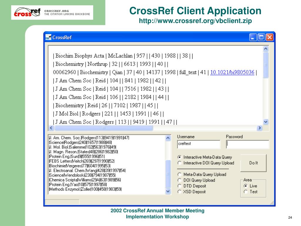Image resolution: width=301 pixels, height=226 pixels.
Task: Click the Biochemistry Northrup result row
Action: point(111,64)
